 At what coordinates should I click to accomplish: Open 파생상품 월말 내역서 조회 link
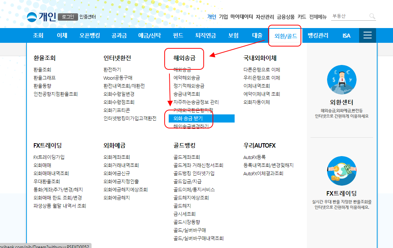pos(60,206)
